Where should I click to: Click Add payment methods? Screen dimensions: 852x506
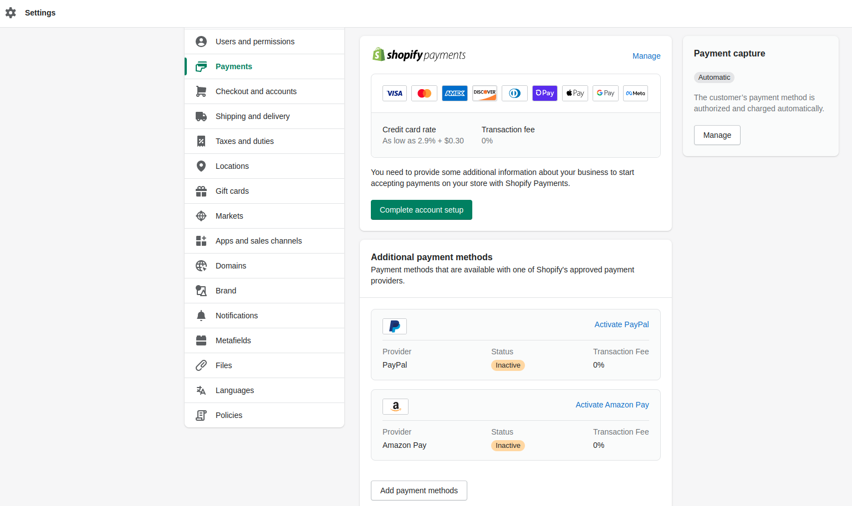pos(419,490)
